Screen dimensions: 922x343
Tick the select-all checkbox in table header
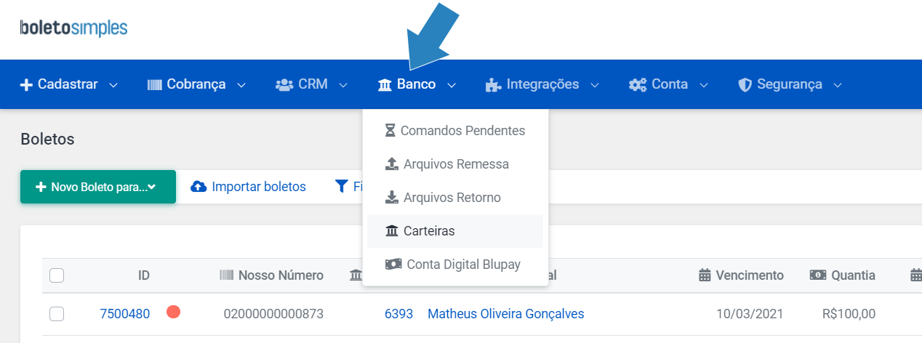[x=57, y=275]
